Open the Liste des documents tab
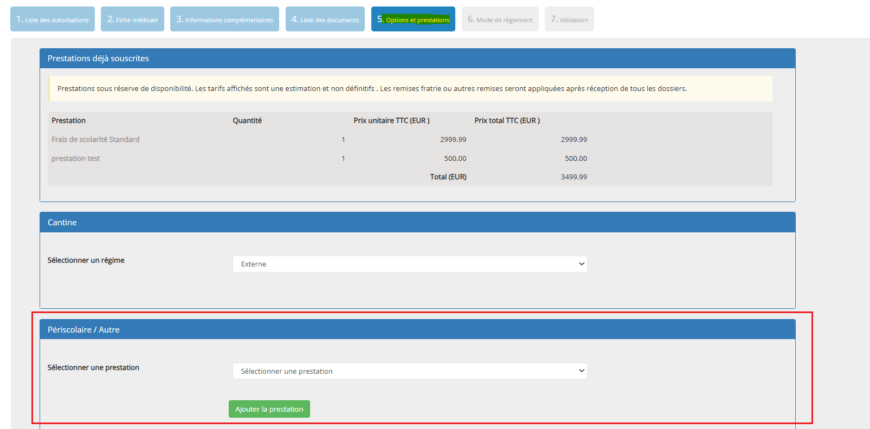Viewport: 870px width, 429px height. (x=325, y=19)
